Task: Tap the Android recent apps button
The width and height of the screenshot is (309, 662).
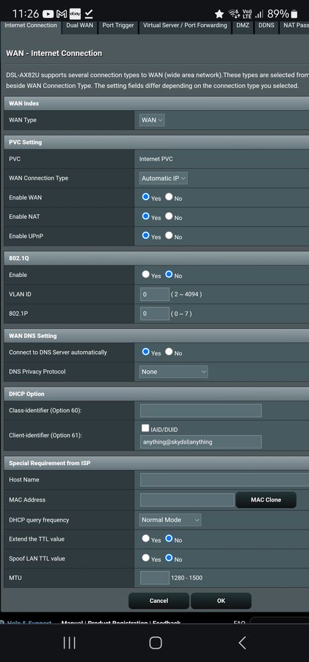Action: (70, 643)
